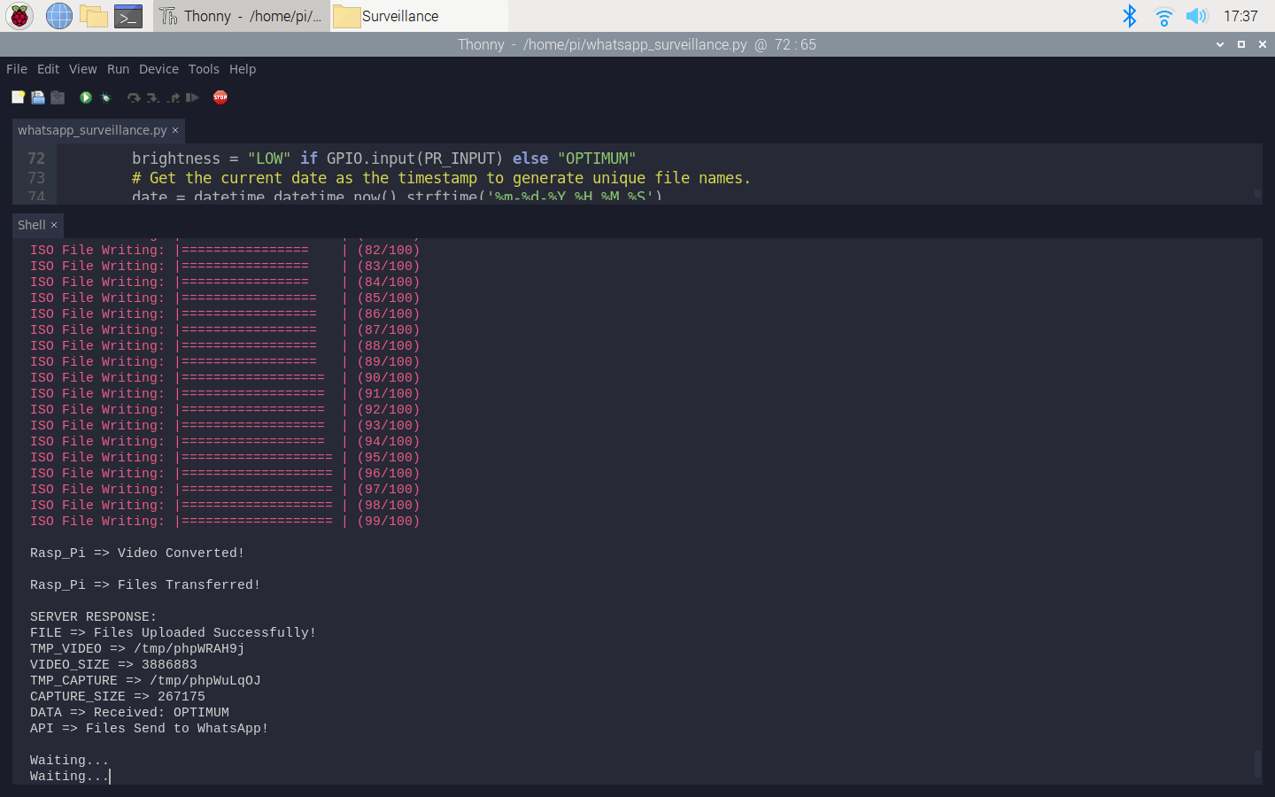Click the New file icon
This screenshot has width=1275, height=797.
coord(18,97)
